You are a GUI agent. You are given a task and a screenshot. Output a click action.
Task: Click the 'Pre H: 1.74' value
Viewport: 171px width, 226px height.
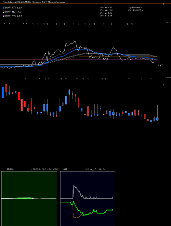point(106,10)
